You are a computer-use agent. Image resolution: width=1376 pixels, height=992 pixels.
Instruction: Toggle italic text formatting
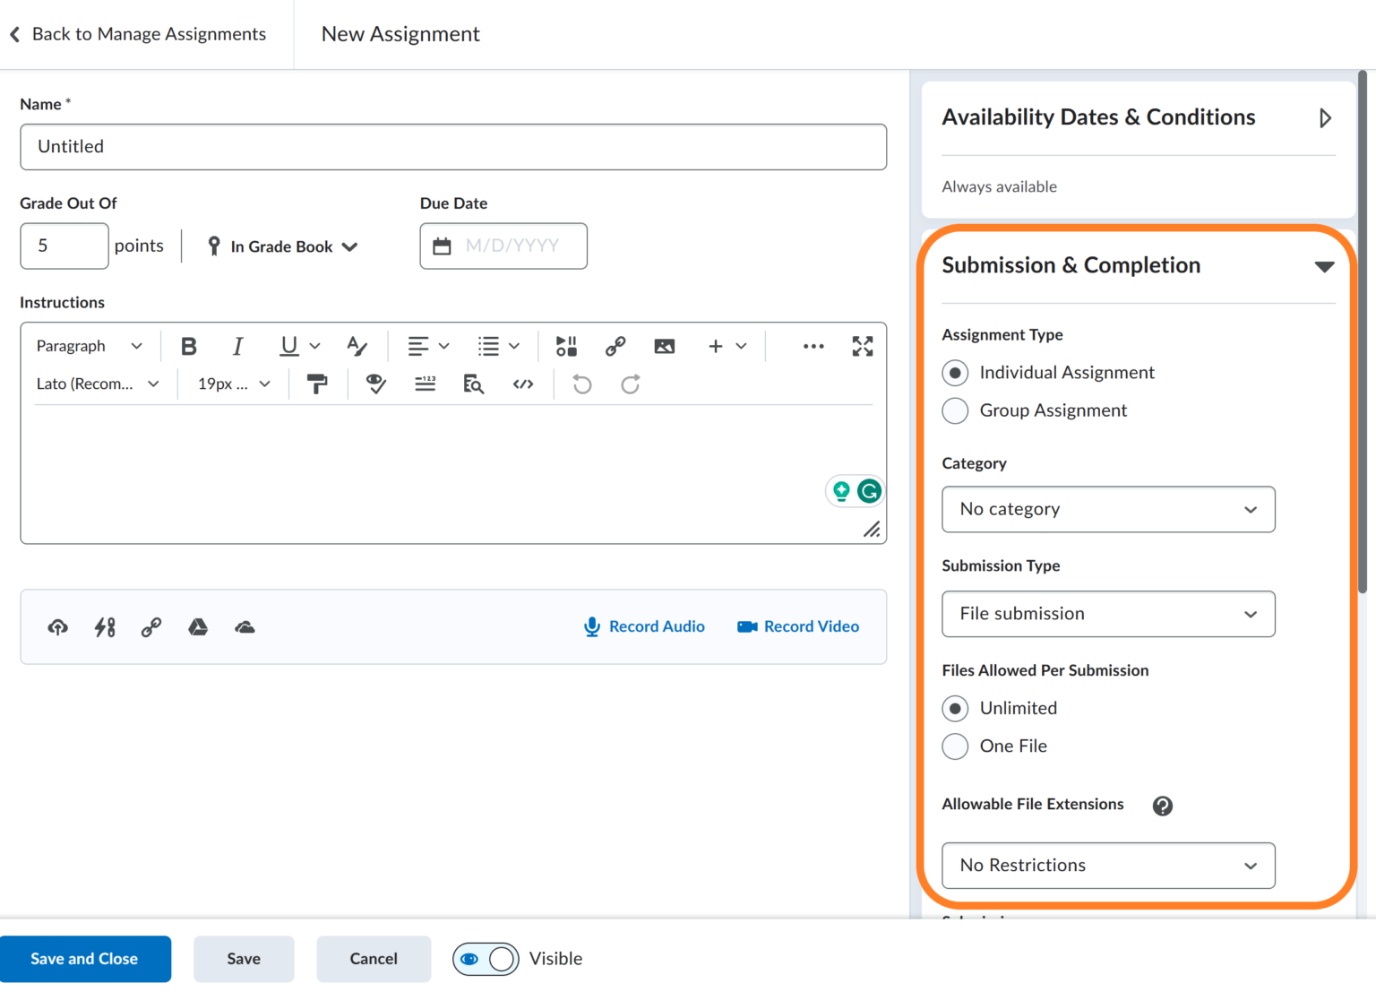pos(236,346)
